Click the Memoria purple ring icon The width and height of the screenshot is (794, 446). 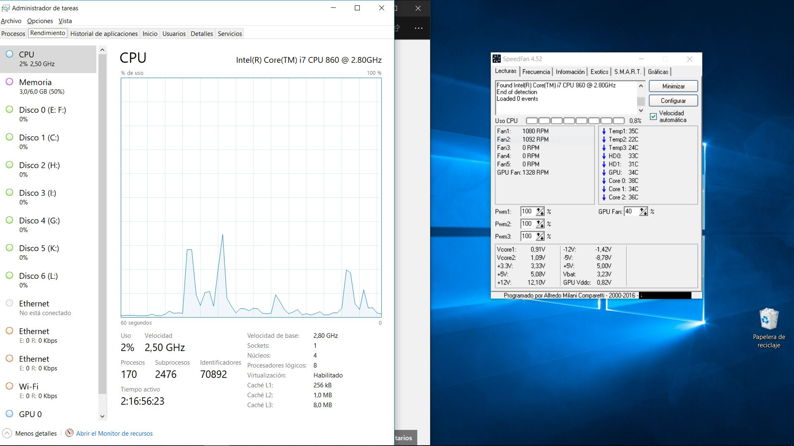[x=10, y=82]
